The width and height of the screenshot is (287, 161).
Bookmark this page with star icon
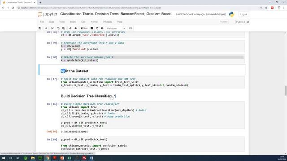click(x=266, y=8)
